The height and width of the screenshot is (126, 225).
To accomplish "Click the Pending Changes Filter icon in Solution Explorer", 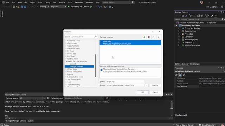I will click(x=191, y=16).
